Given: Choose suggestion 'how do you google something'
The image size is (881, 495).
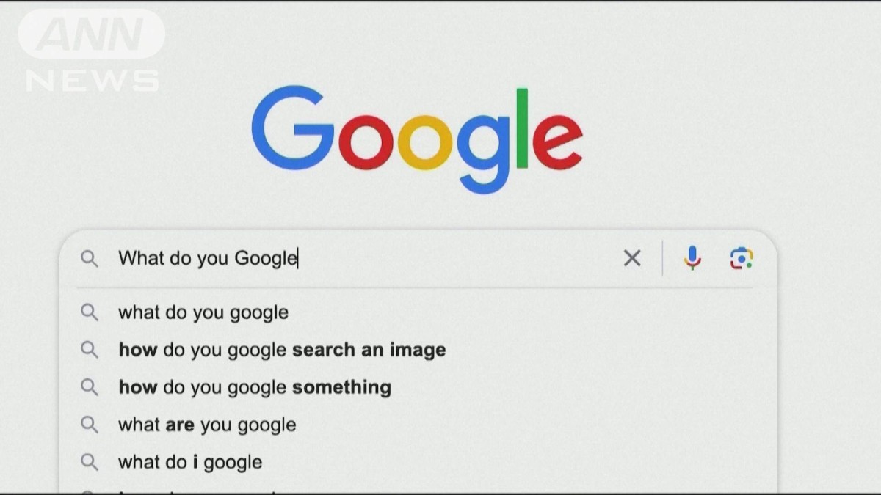Looking at the screenshot, I should (x=418, y=387).
